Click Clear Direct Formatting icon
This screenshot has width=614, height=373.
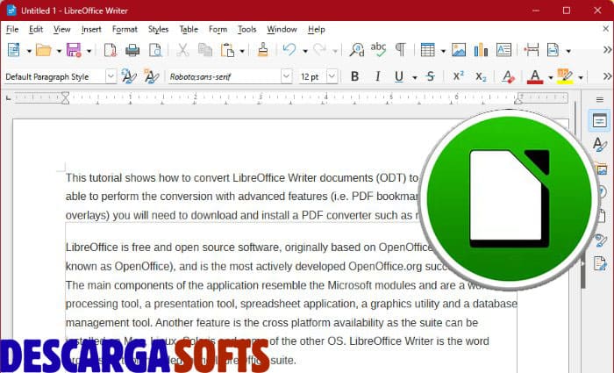pos(508,76)
